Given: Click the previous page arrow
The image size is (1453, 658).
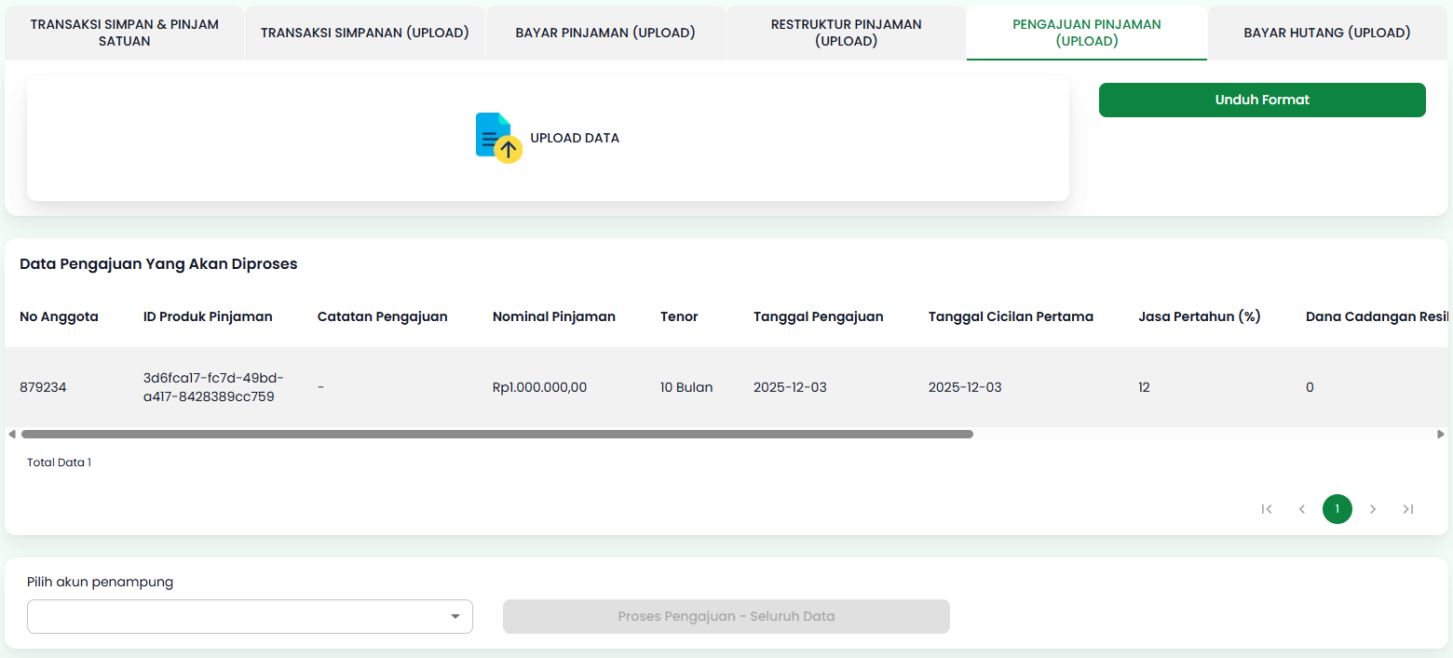Looking at the screenshot, I should pos(1302,509).
